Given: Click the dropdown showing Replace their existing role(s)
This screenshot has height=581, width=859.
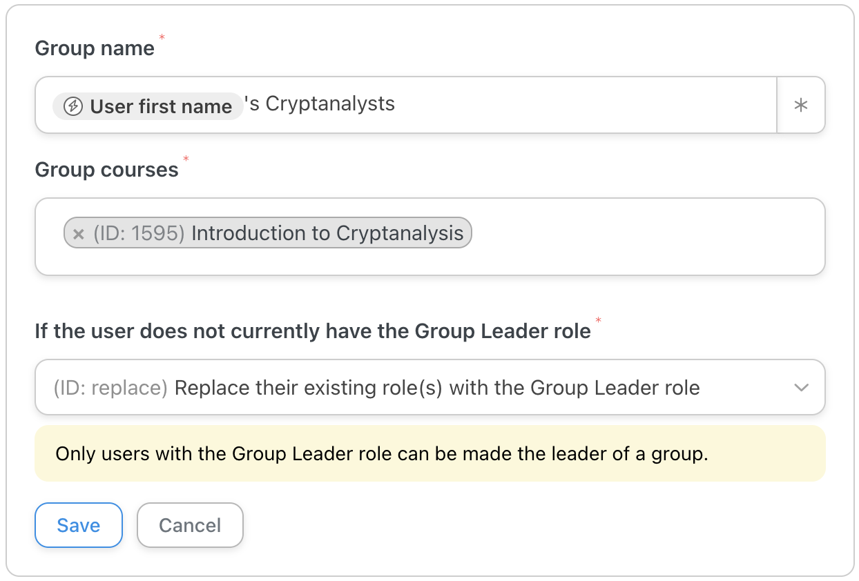Looking at the screenshot, I should click(428, 387).
